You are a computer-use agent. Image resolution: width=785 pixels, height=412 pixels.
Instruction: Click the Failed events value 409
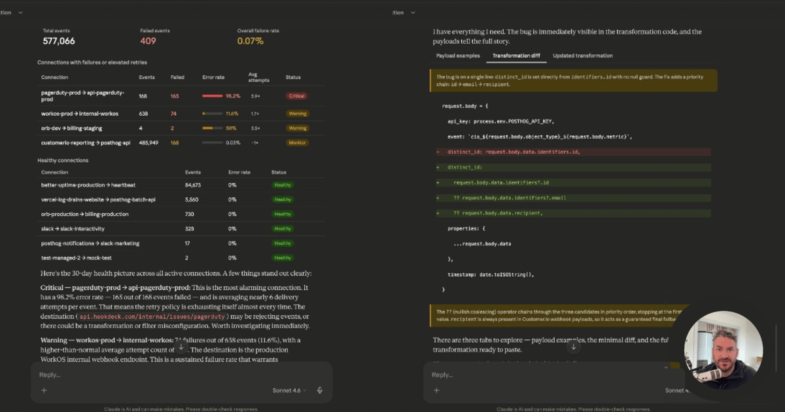(x=148, y=41)
